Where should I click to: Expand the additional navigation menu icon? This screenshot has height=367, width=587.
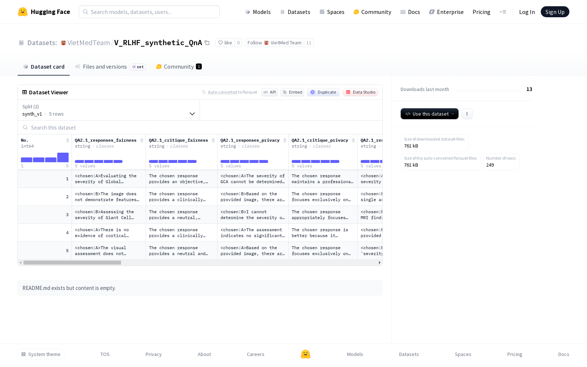[503, 12]
